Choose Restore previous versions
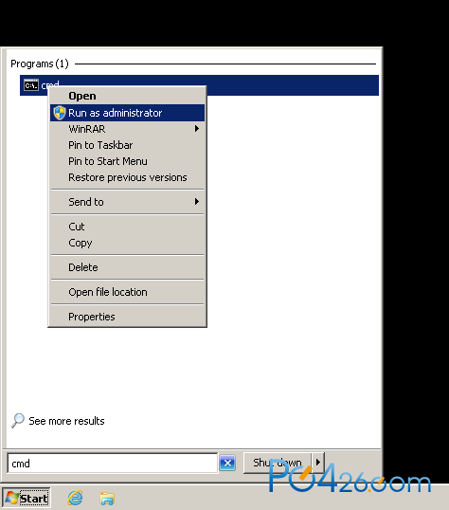 pyautogui.click(x=128, y=177)
